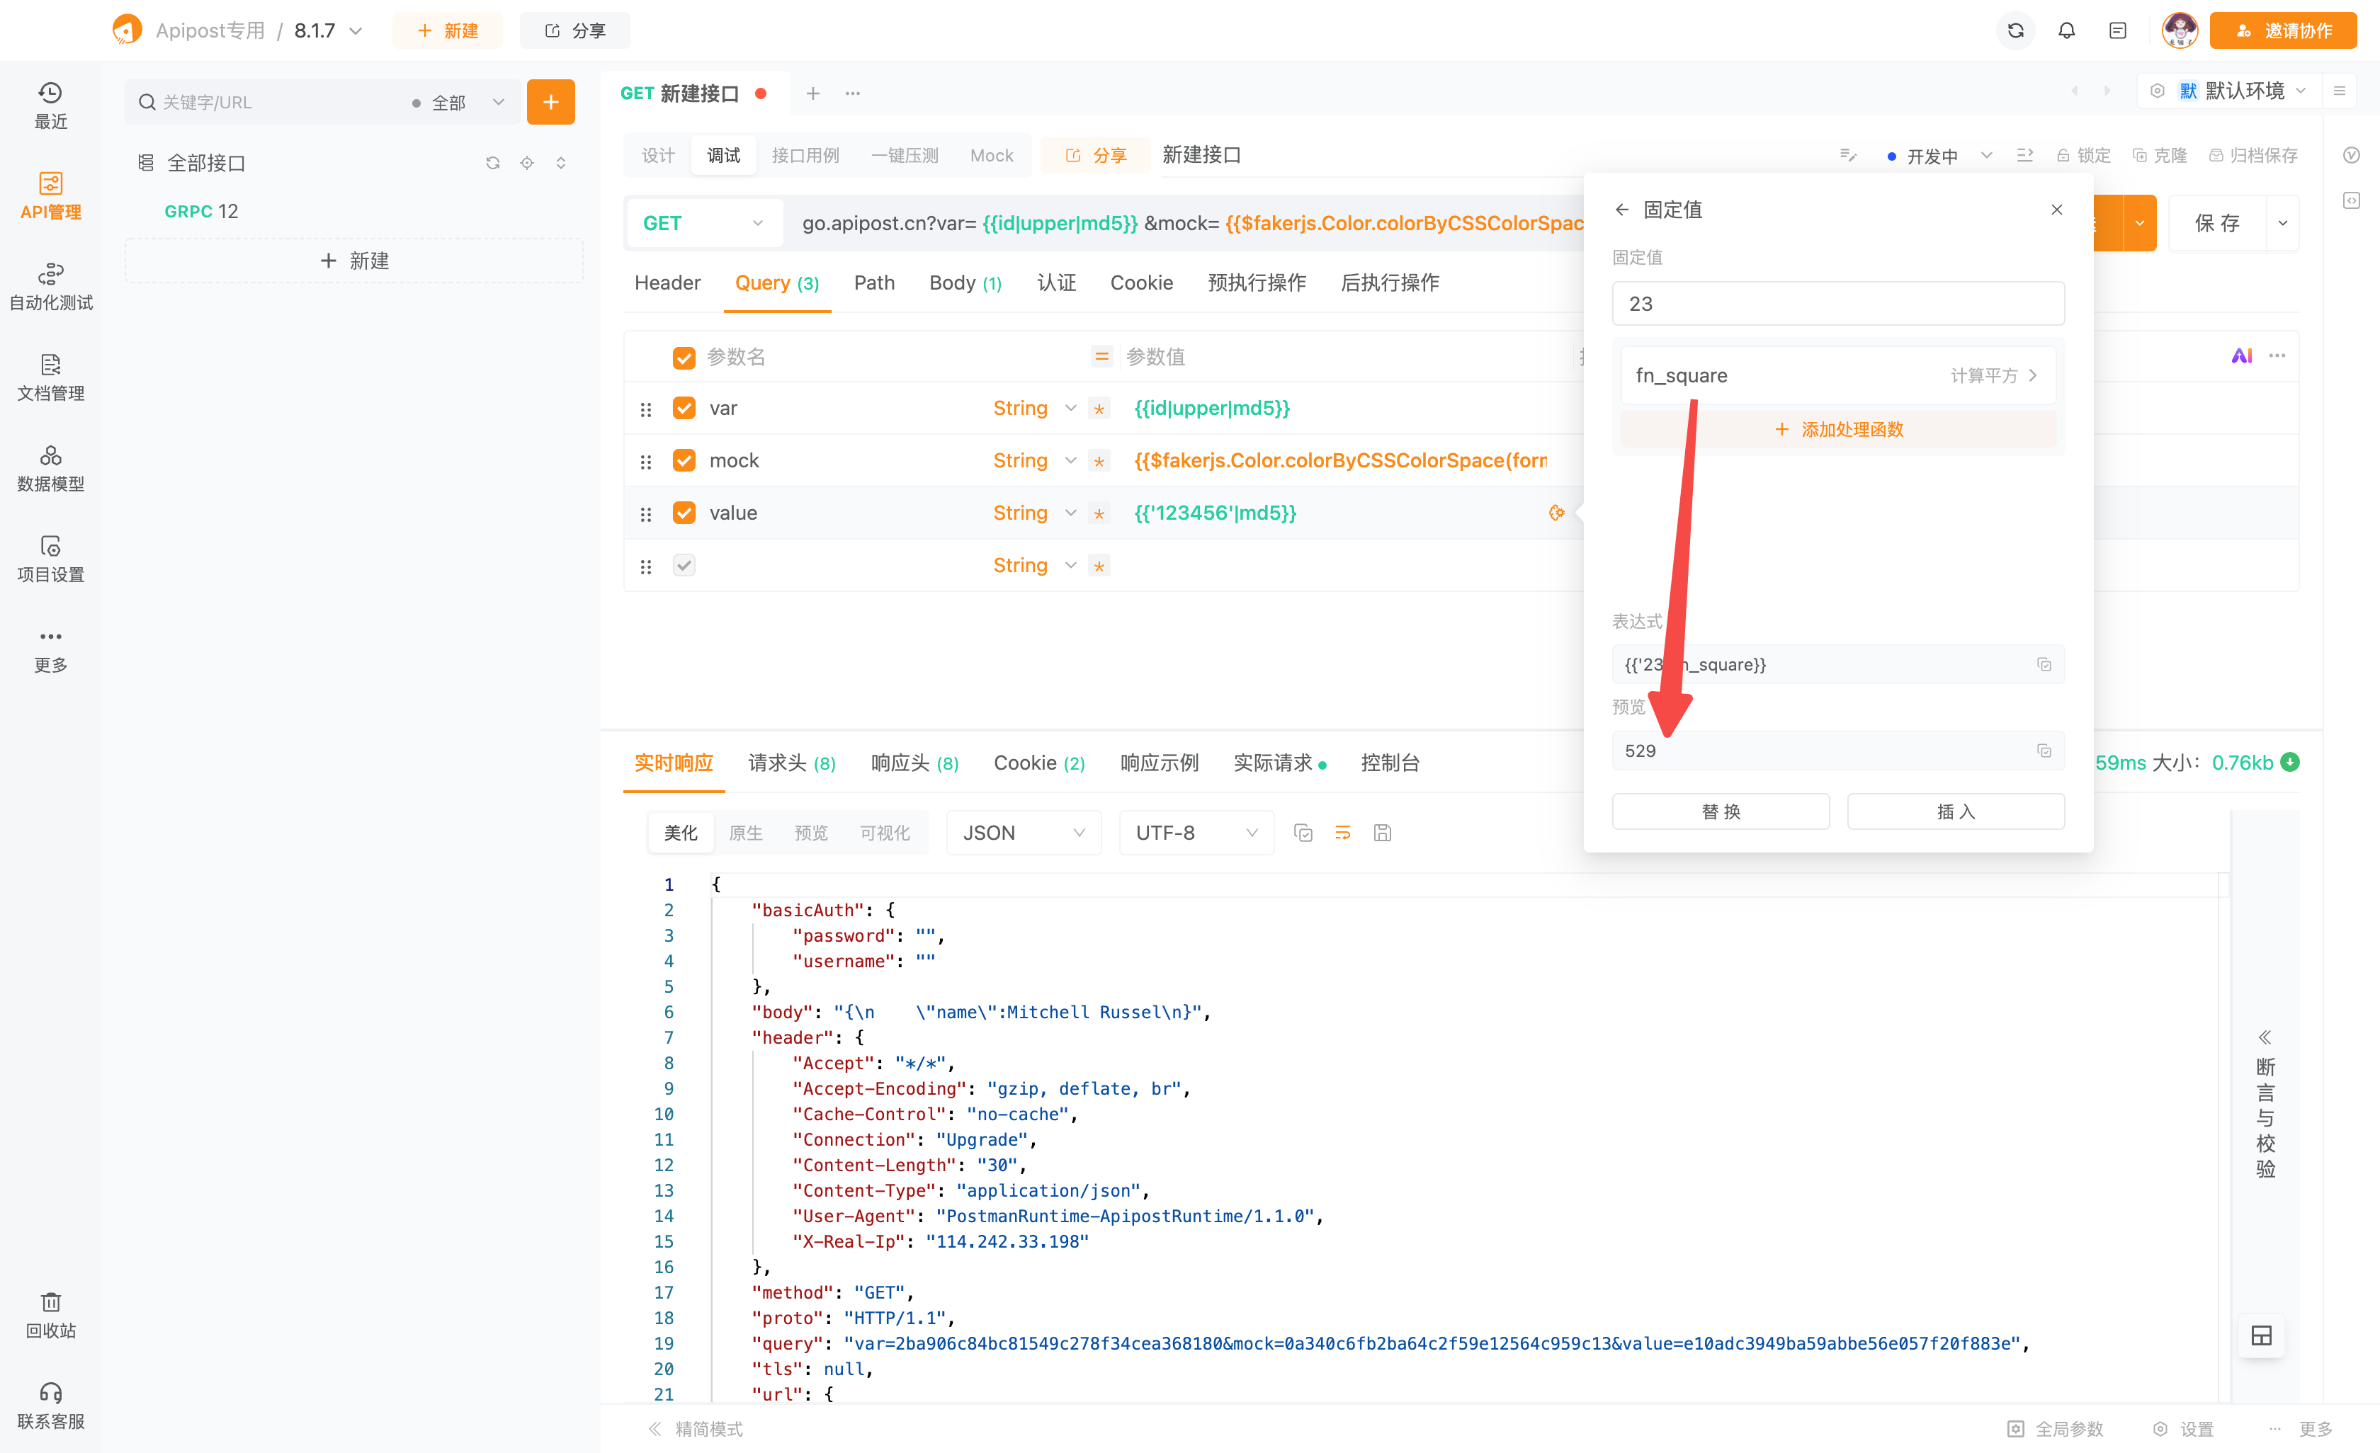This screenshot has width=2380, height=1453.
Task: Uncheck the value parameter checkbox
Action: pos(684,513)
